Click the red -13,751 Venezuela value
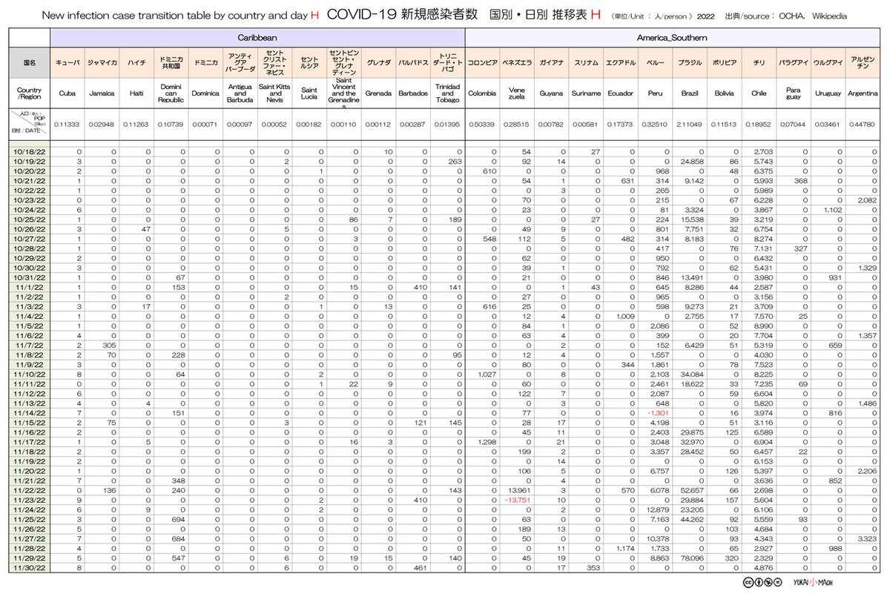The height and width of the screenshot is (594, 890). pos(518,501)
